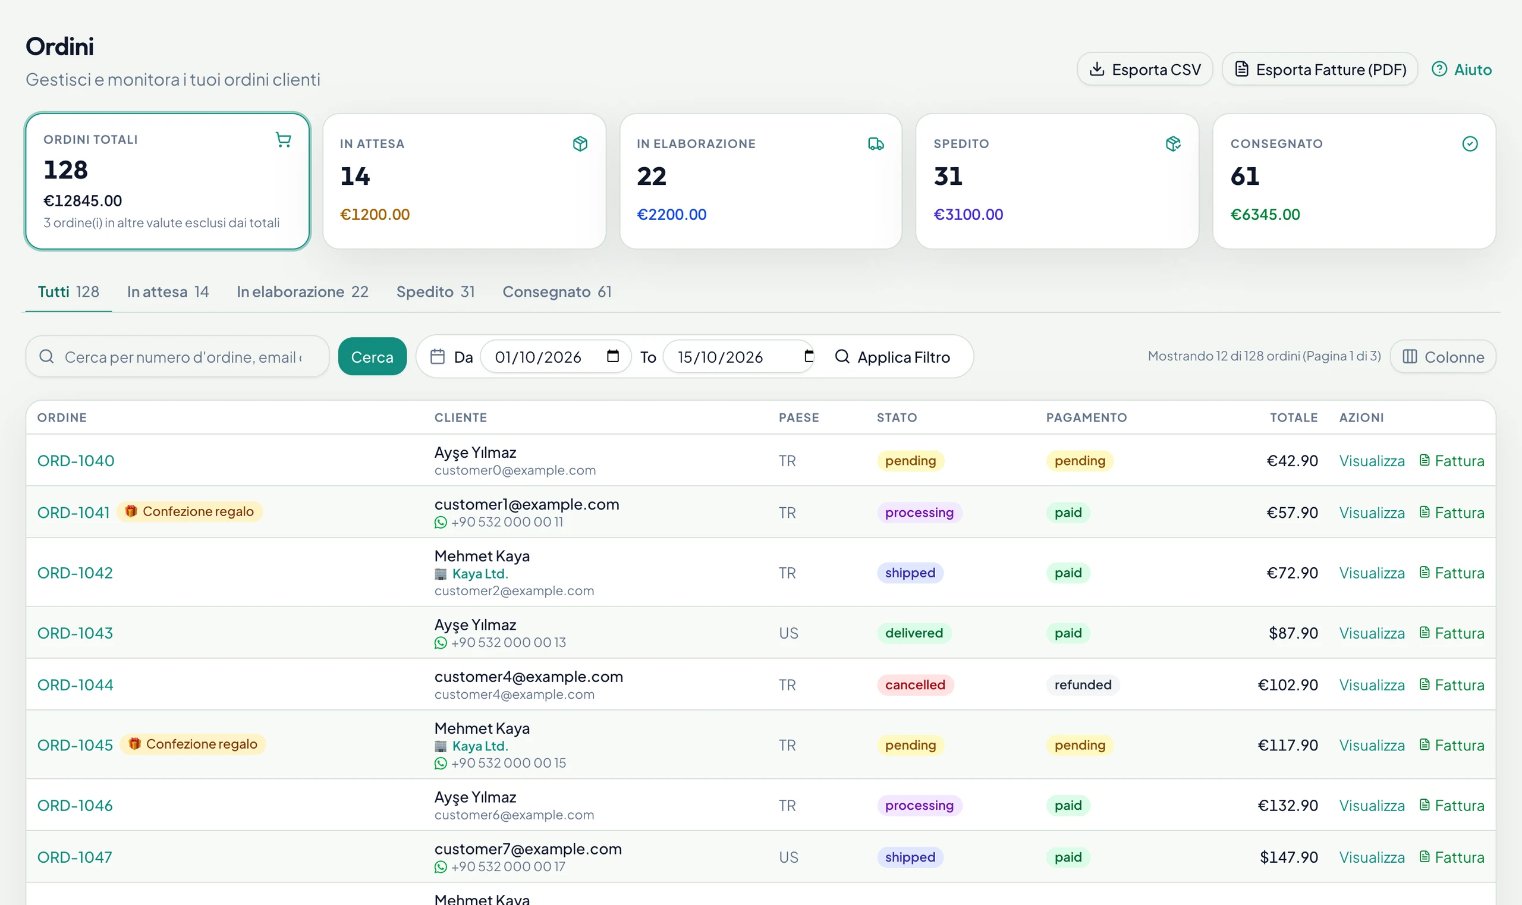Open the In elaborazione 22 tab
Image resolution: width=1522 pixels, height=905 pixels.
tap(303, 292)
